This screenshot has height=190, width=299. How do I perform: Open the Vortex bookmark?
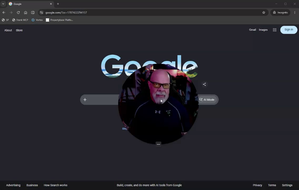click(x=37, y=20)
